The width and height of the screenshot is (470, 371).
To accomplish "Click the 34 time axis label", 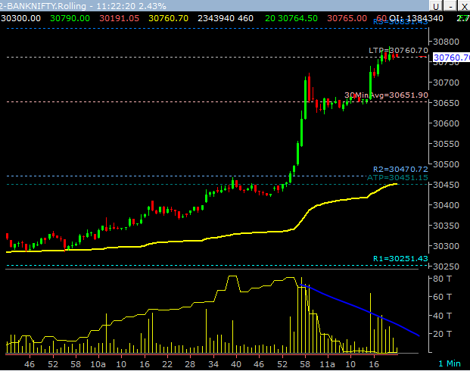I will tap(213, 364).
